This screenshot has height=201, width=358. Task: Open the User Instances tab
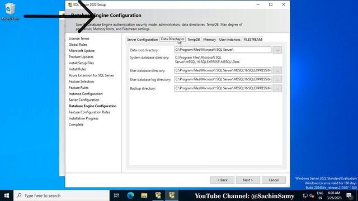229,40
